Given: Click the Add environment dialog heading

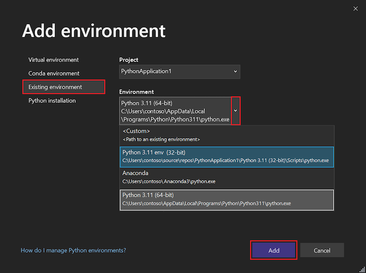Looking at the screenshot, I should tap(94, 31).
